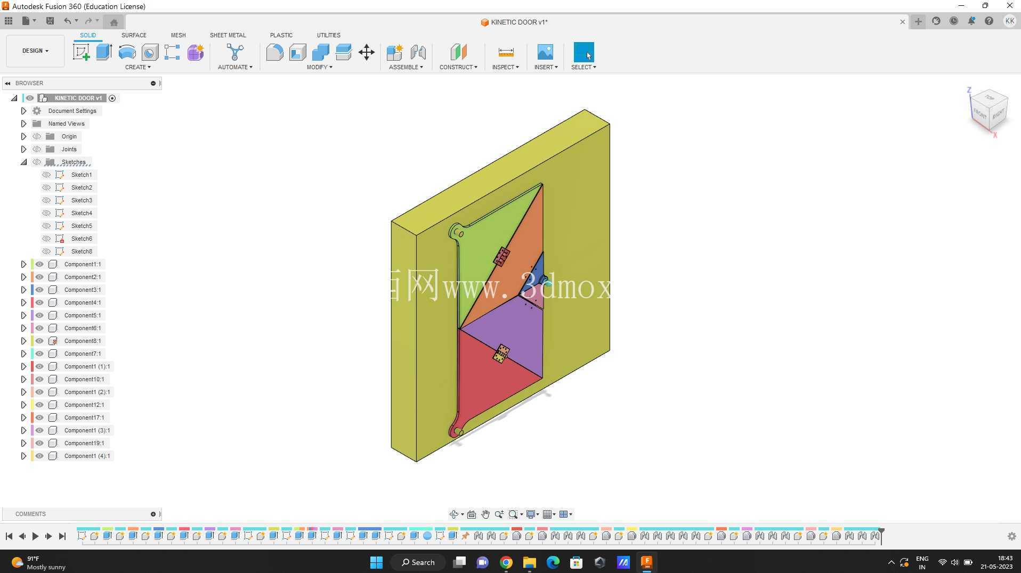Click the Automate tool icon
Viewport: 1021px width, 573px height.
[235, 52]
